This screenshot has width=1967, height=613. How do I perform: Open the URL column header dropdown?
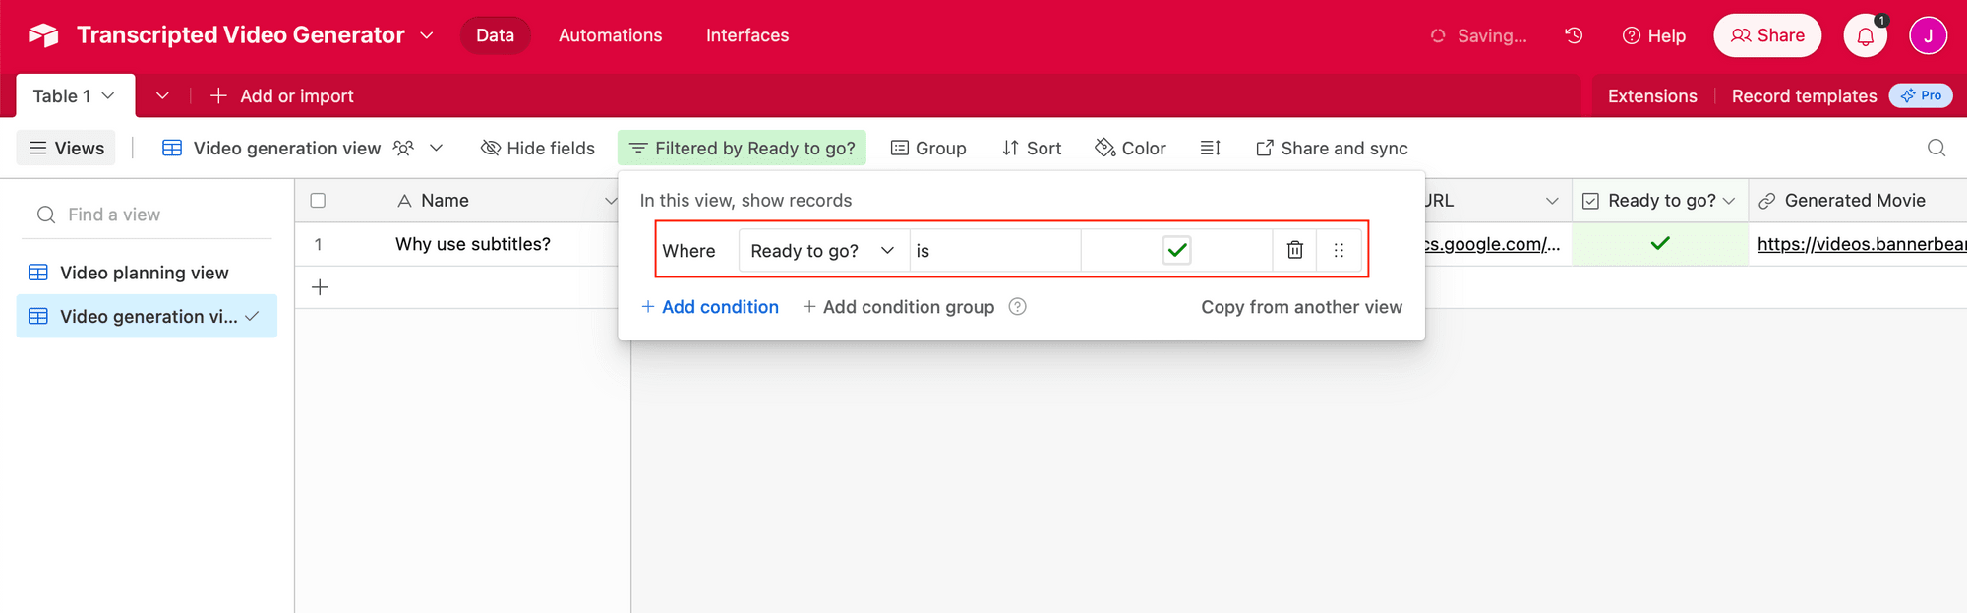pos(1552,201)
